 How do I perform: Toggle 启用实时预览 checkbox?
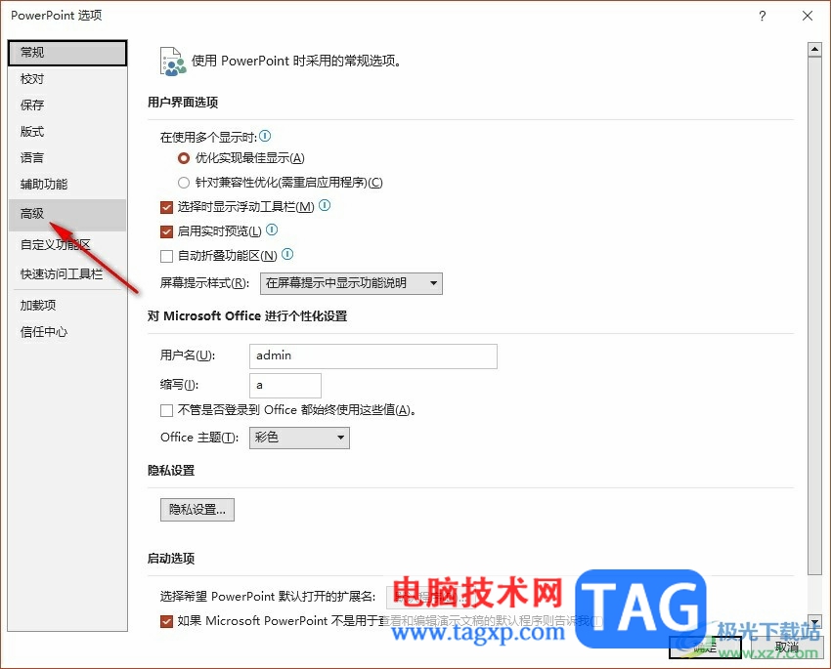click(x=166, y=231)
